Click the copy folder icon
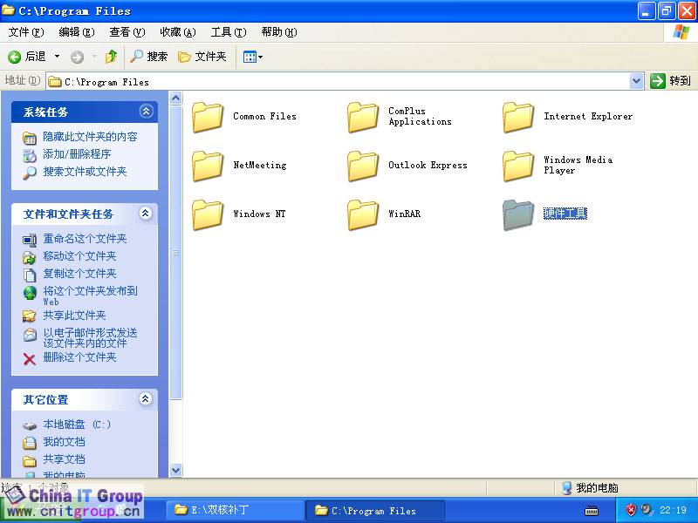Screen dimensions: 698x523 [x=30, y=275]
